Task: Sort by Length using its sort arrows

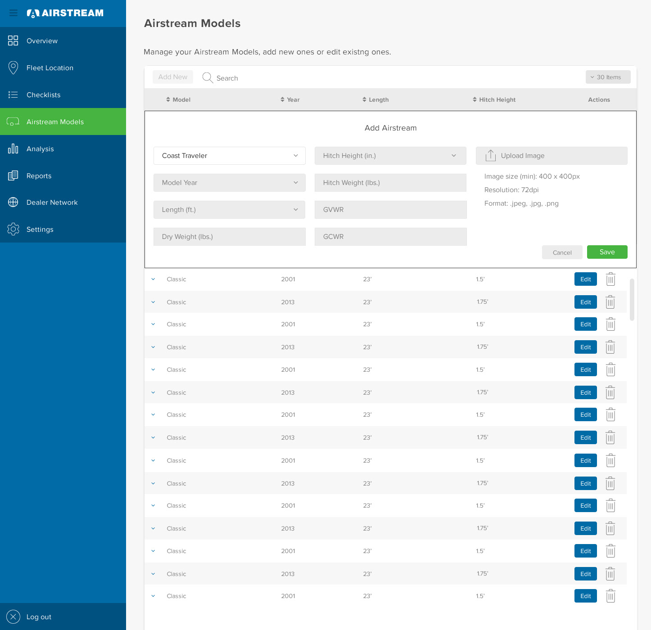Action: [x=364, y=99]
